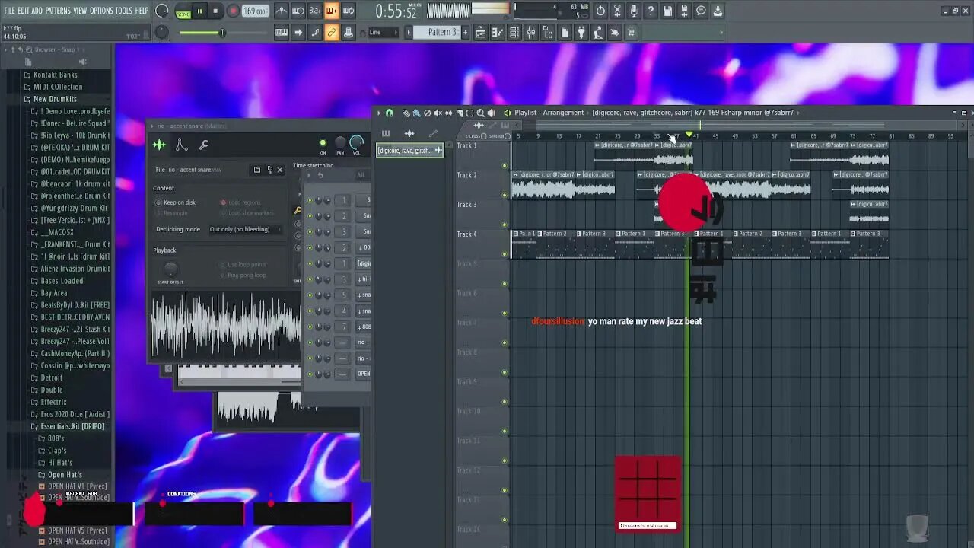Screen dimensions: 974x548
Task: Adjust the sampler VOL knob
Action: click(x=356, y=142)
